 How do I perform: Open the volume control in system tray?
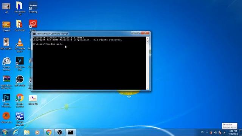216,133
